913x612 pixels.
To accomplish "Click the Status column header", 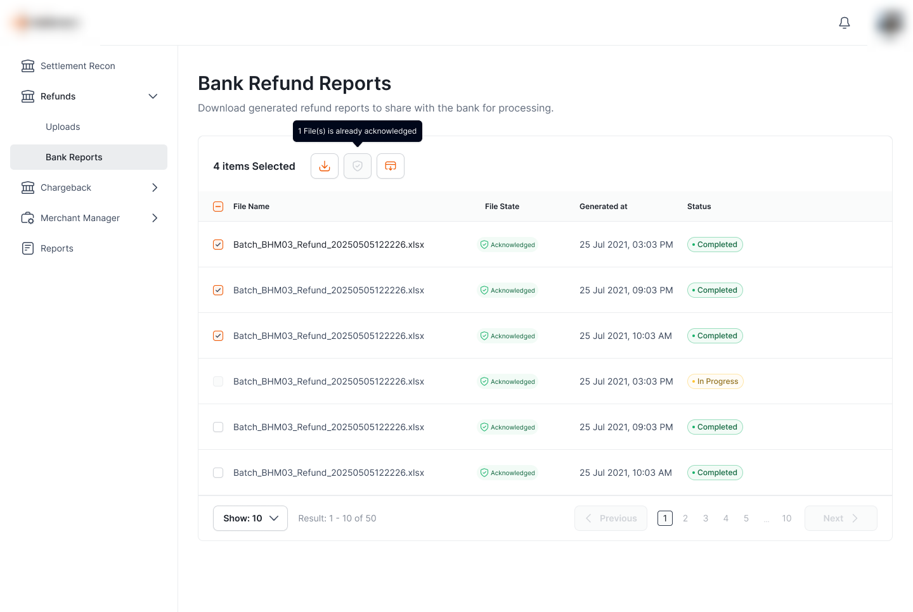I will 699,207.
